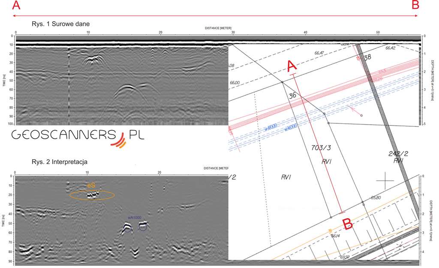439x268 pixels.
Task: Click boundary point number "38" on the map
Action: [367, 57]
